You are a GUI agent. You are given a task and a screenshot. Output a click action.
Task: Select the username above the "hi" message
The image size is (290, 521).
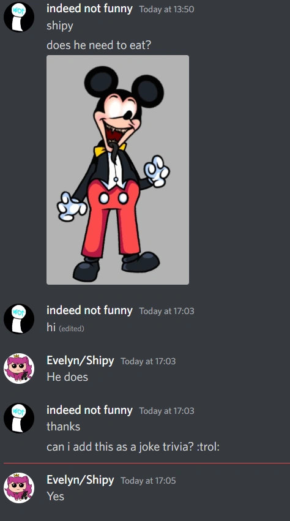click(89, 310)
